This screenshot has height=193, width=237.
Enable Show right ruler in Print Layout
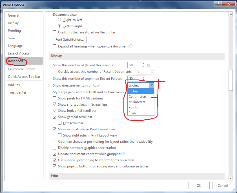[x=60, y=135]
